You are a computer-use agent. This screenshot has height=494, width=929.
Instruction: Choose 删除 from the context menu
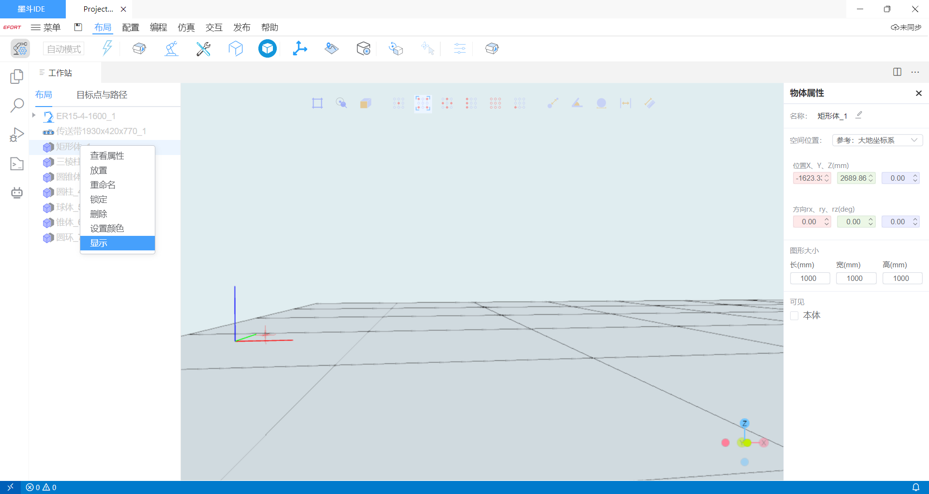coord(99,214)
